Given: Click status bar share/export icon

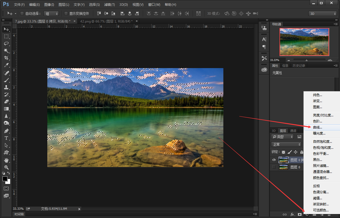Looking at the screenshot, I should (28, 209).
